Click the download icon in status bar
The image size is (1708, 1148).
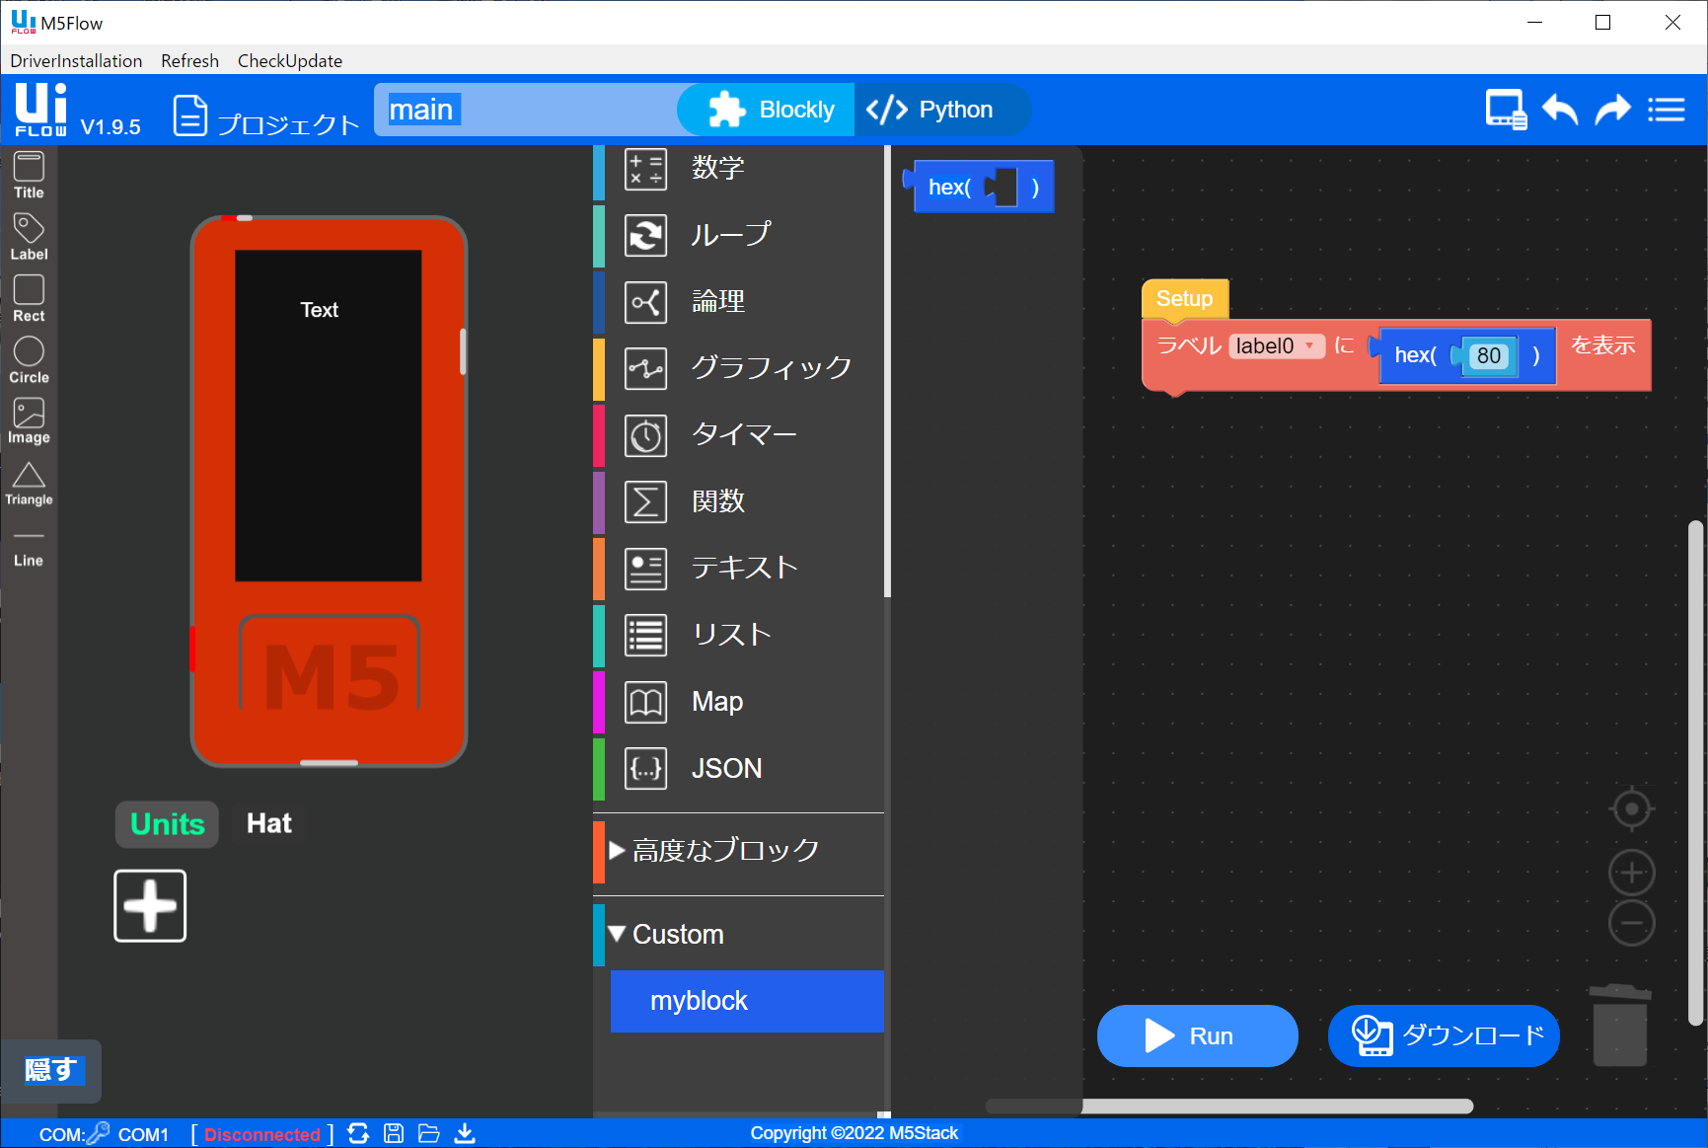click(465, 1133)
